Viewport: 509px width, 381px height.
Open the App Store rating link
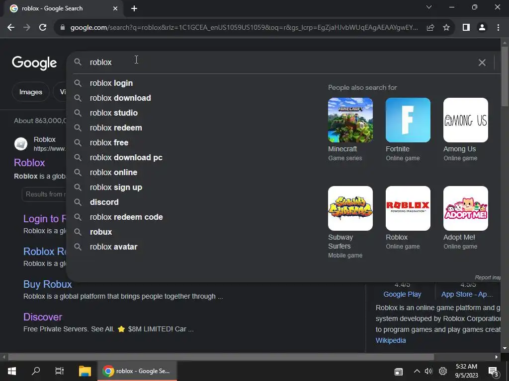[x=467, y=294]
